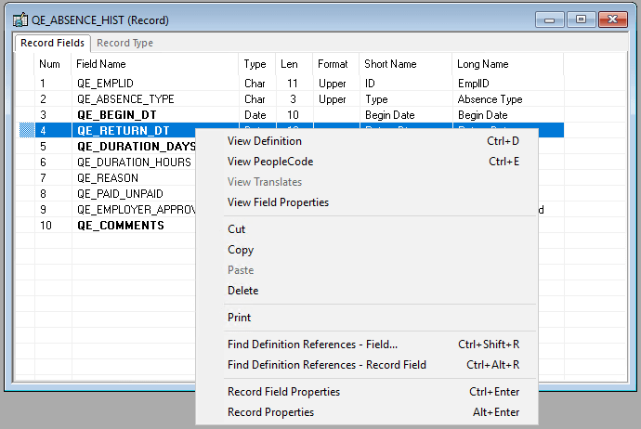Select the Record Fields tab

52,43
